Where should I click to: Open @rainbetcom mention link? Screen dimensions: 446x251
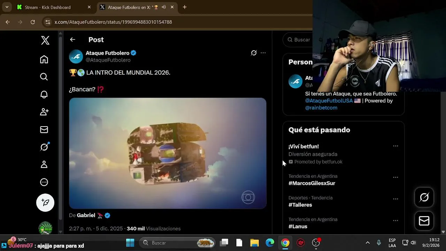click(321, 108)
